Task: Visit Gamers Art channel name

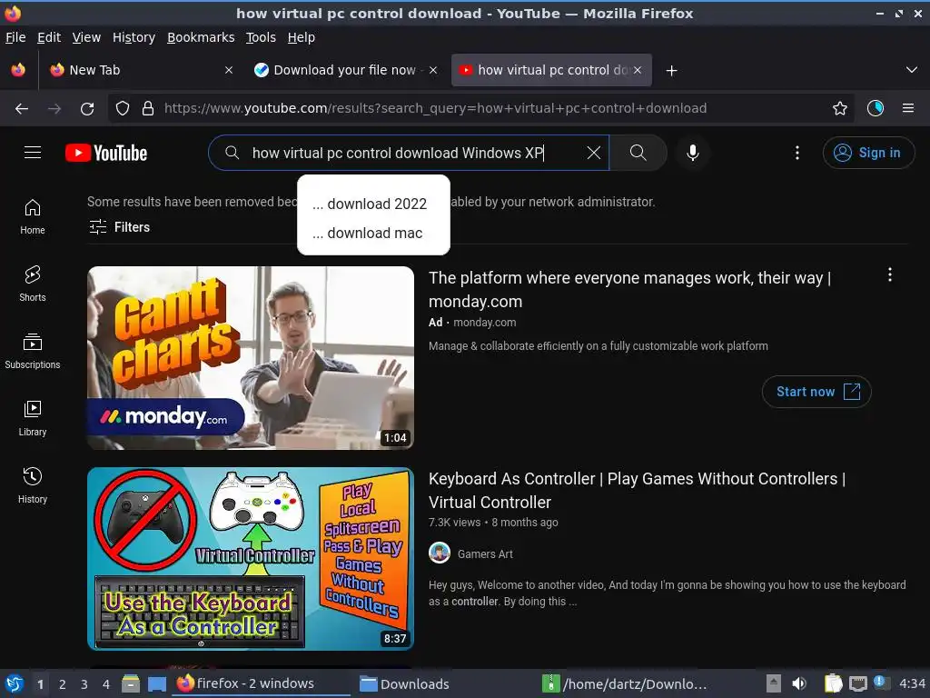Action: coord(485,553)
